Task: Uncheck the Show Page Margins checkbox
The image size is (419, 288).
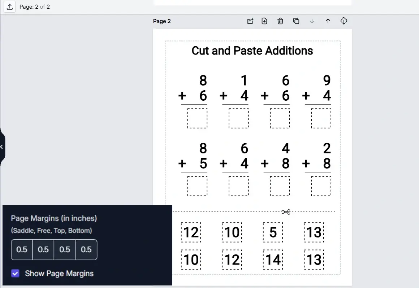Action: [15, 273]
